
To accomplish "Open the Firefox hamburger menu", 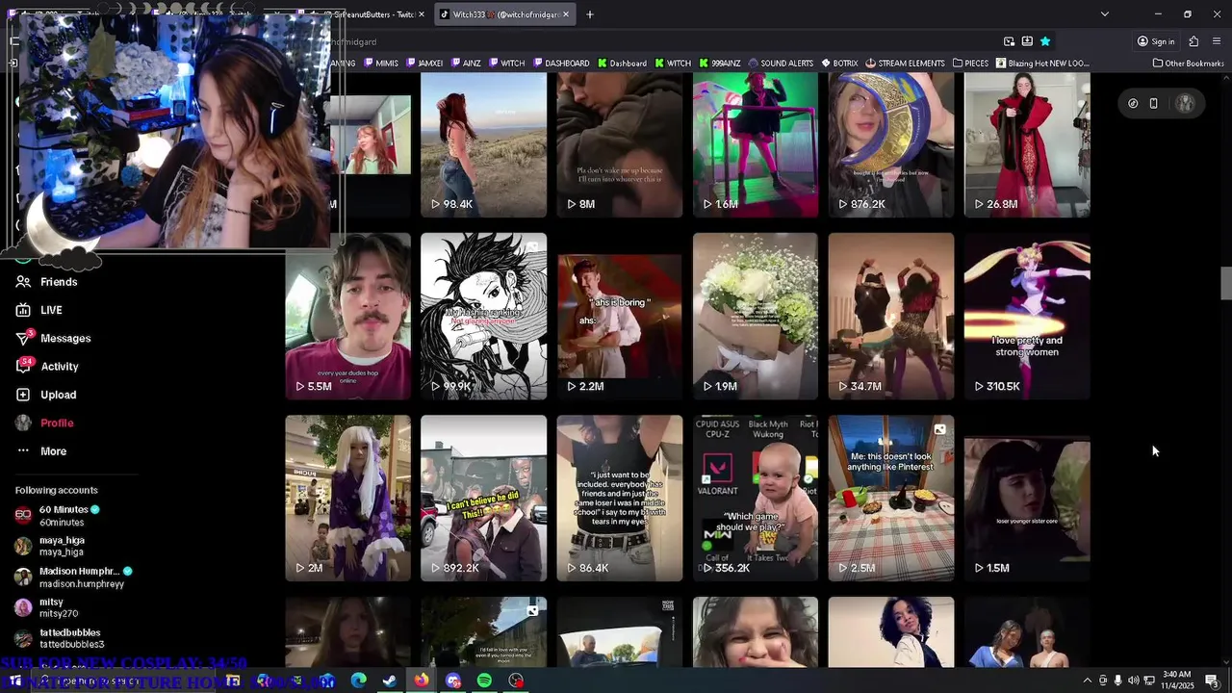I will pos(1217,41).
